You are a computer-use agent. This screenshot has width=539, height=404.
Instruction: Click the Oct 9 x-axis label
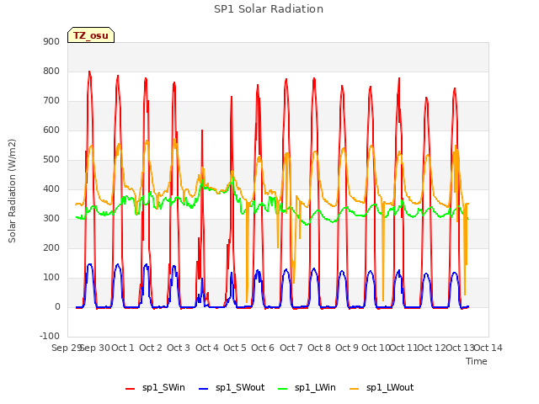(x=347, y=348)
